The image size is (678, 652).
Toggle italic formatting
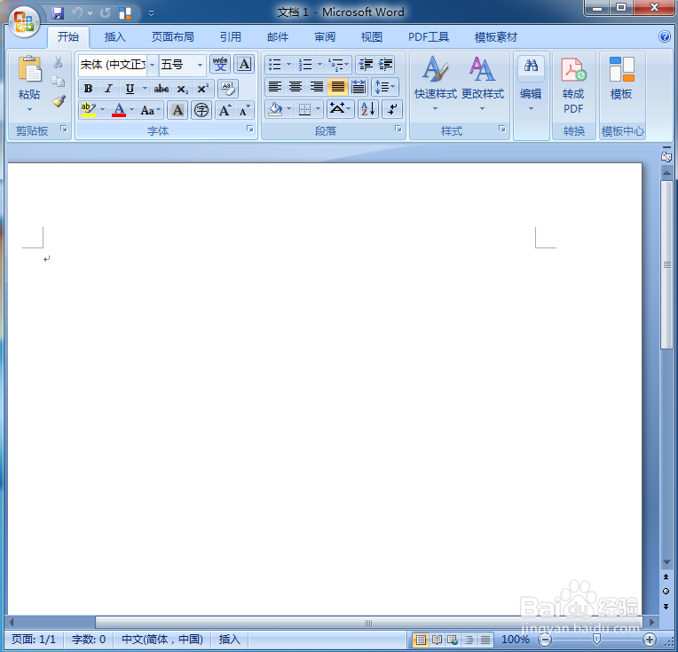[108, 89]
